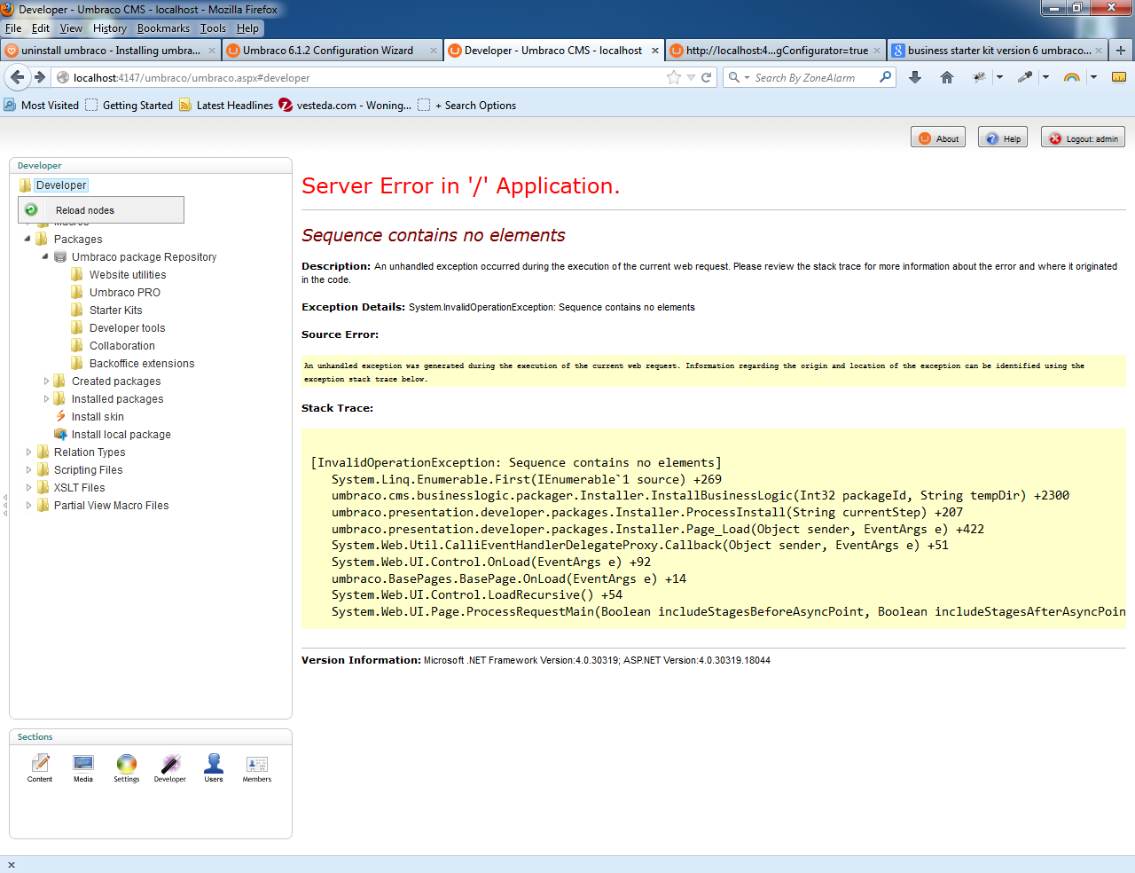
Task: Click the Install local package box icon
Action: (60, 434)
